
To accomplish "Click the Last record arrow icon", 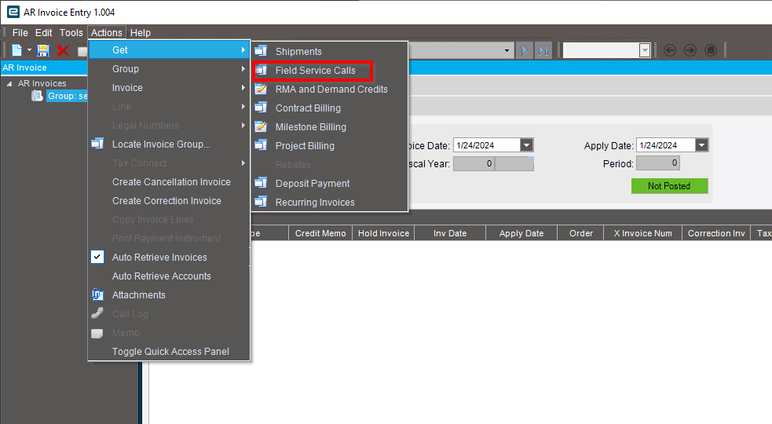I will 543,50.
